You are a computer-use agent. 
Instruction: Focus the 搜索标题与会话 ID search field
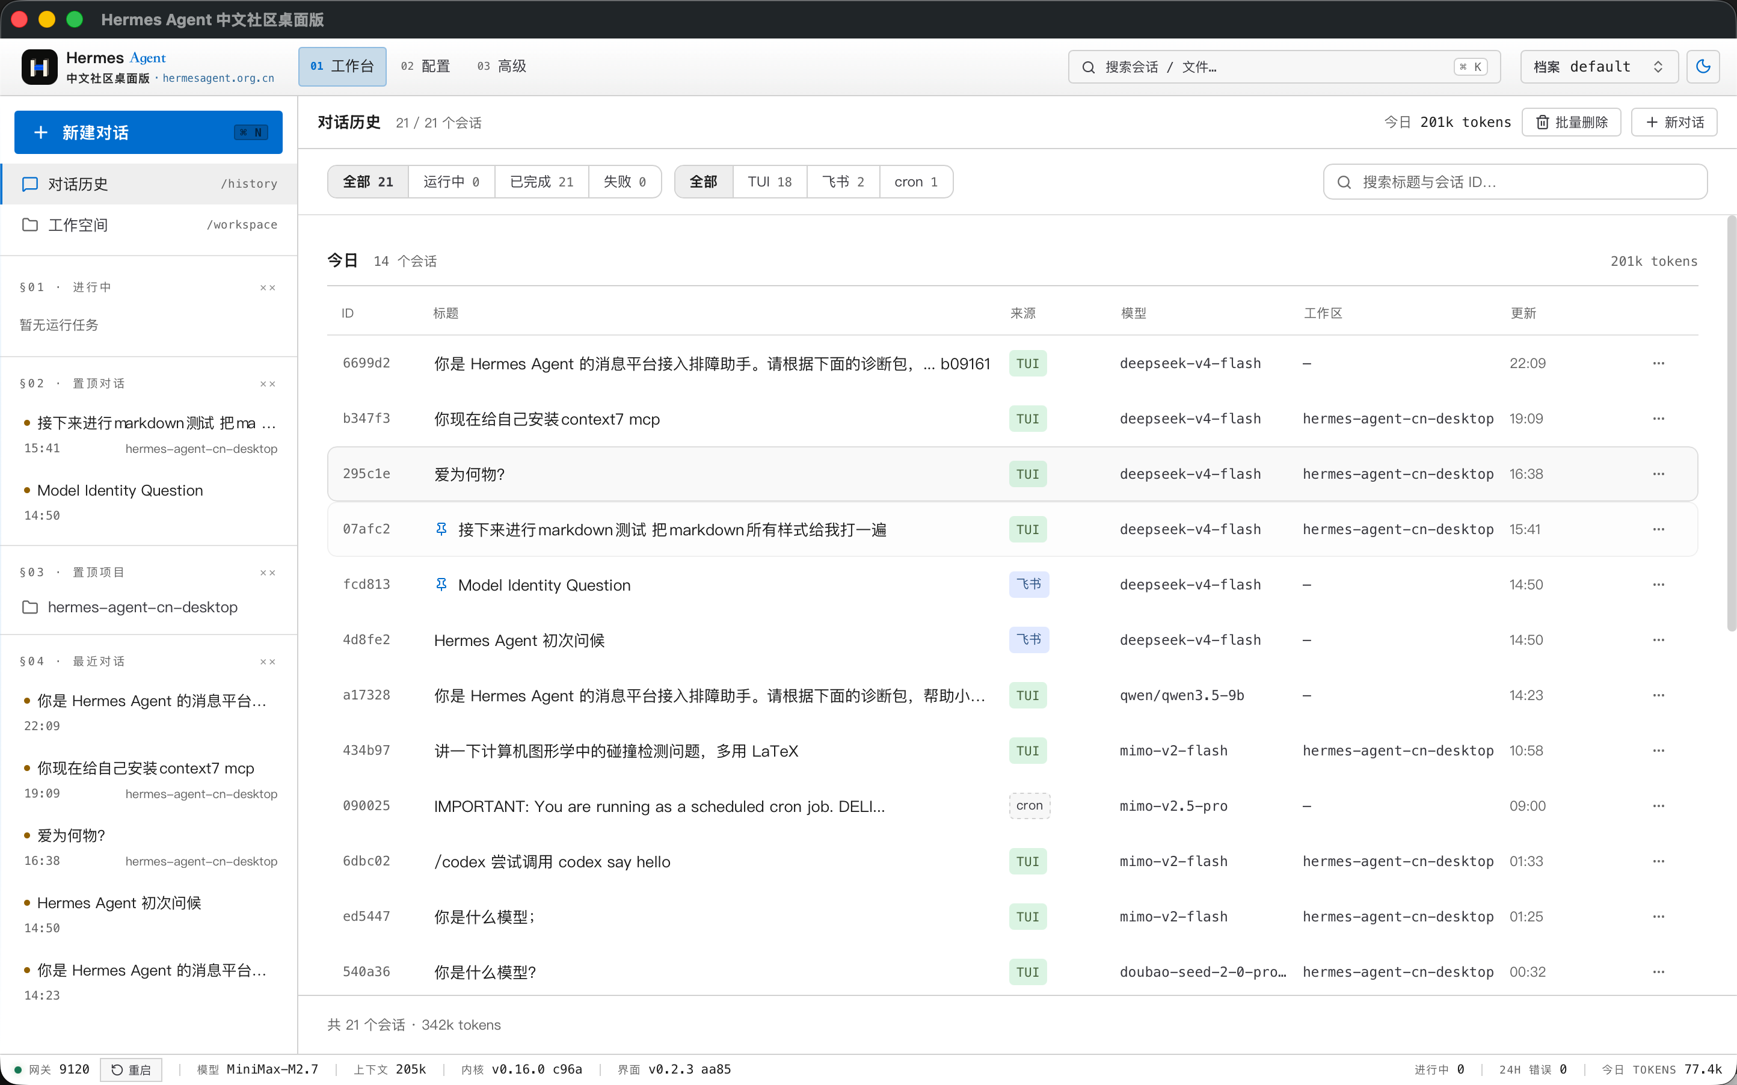pyautogui.click(x=1515, y=182)
